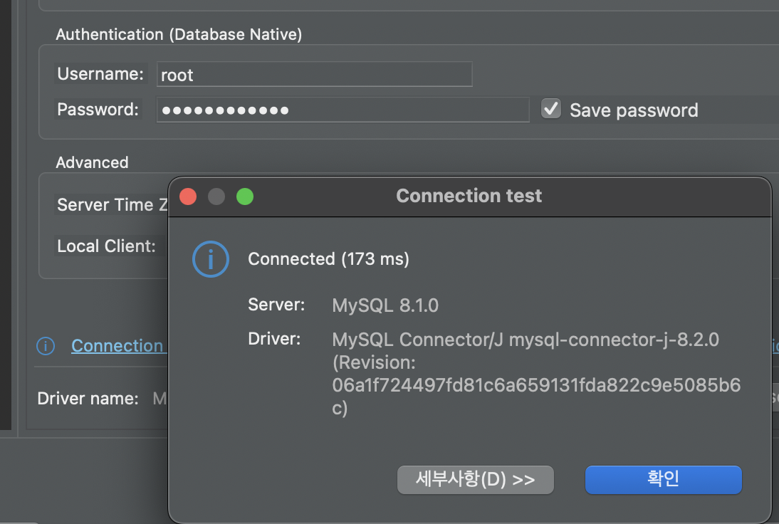The image size is (779, 524).
Task: Click the Advanced section heading
Action: (x=92, y=162)
